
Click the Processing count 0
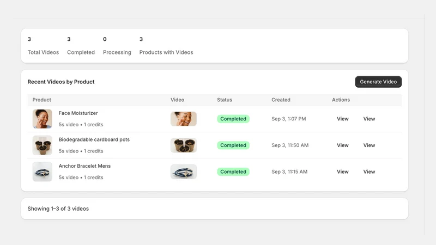point(105,39)
